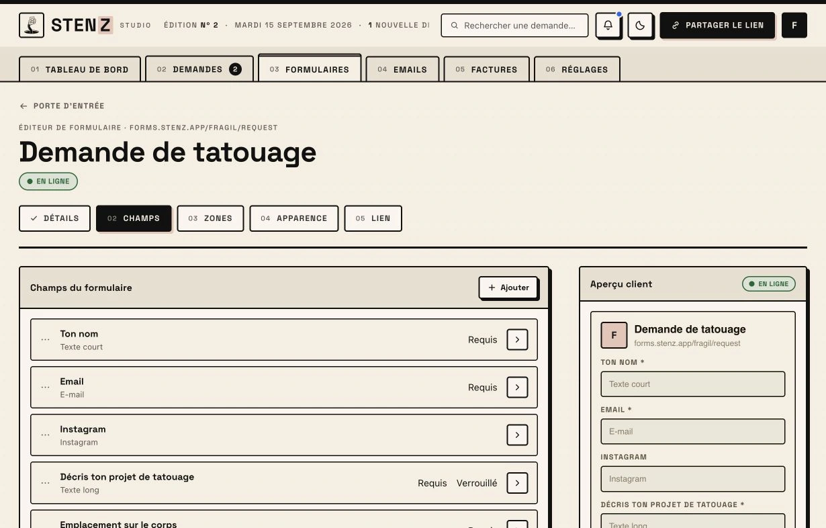Click the Ajouter field button

(x=508, y=288)
